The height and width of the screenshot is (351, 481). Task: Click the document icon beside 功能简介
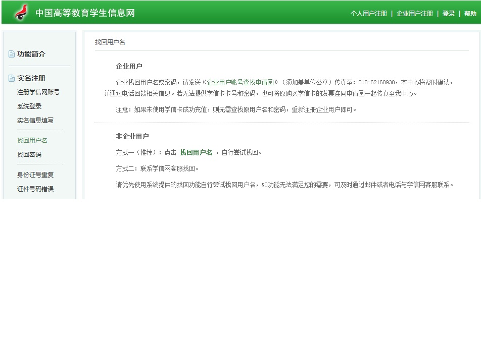(x=12, y=54)
